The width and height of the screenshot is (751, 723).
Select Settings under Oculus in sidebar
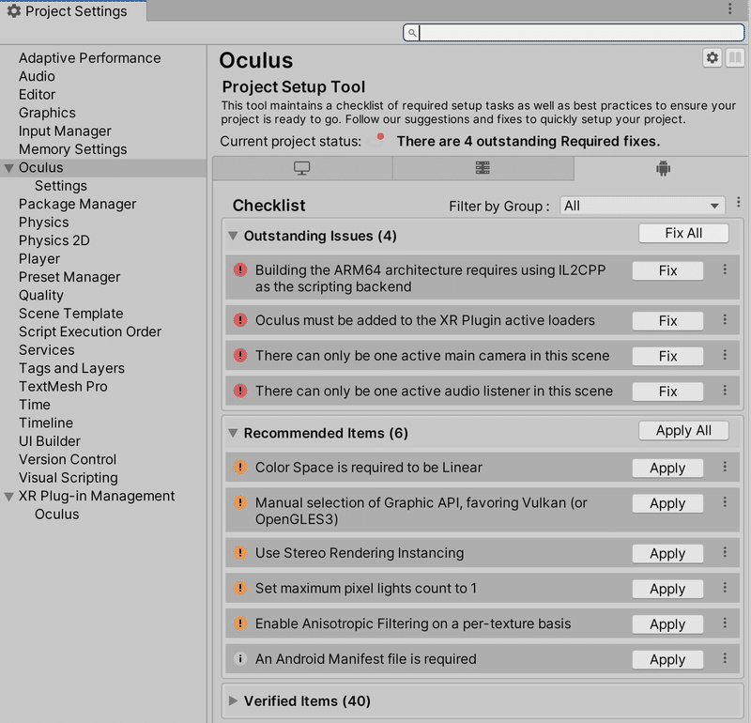61,185
